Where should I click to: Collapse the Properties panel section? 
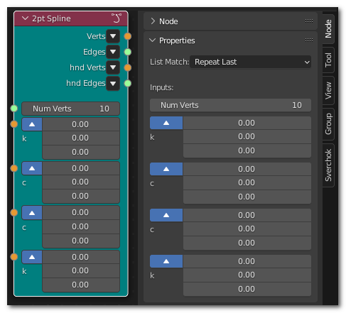pos(152,40)
